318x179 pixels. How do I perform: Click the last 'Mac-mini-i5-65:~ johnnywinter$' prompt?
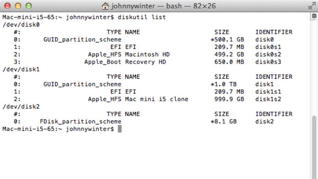click(x=58, y=129)
